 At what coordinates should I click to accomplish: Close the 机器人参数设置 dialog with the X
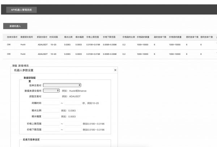(x=115, y=70)
